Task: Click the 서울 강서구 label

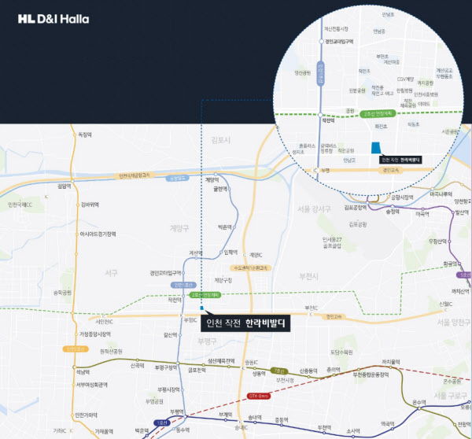Action: [314, 209]
